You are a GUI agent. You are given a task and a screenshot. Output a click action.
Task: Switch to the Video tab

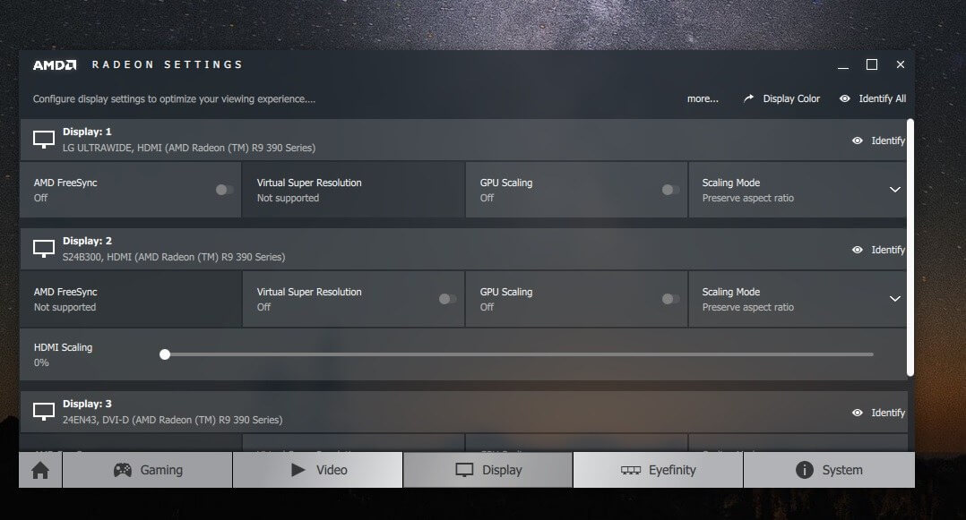click(x=318, y=470)
